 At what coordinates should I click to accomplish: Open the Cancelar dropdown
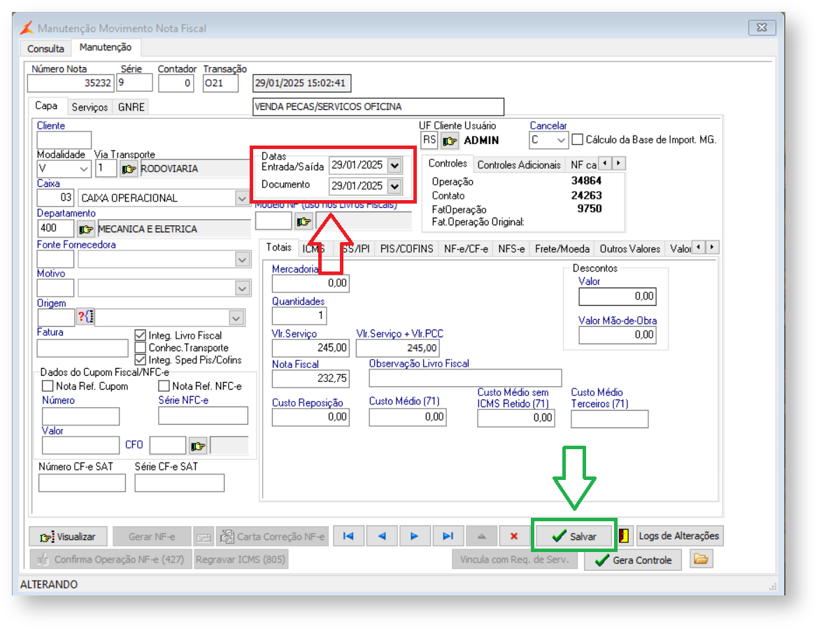click(561, 140)
